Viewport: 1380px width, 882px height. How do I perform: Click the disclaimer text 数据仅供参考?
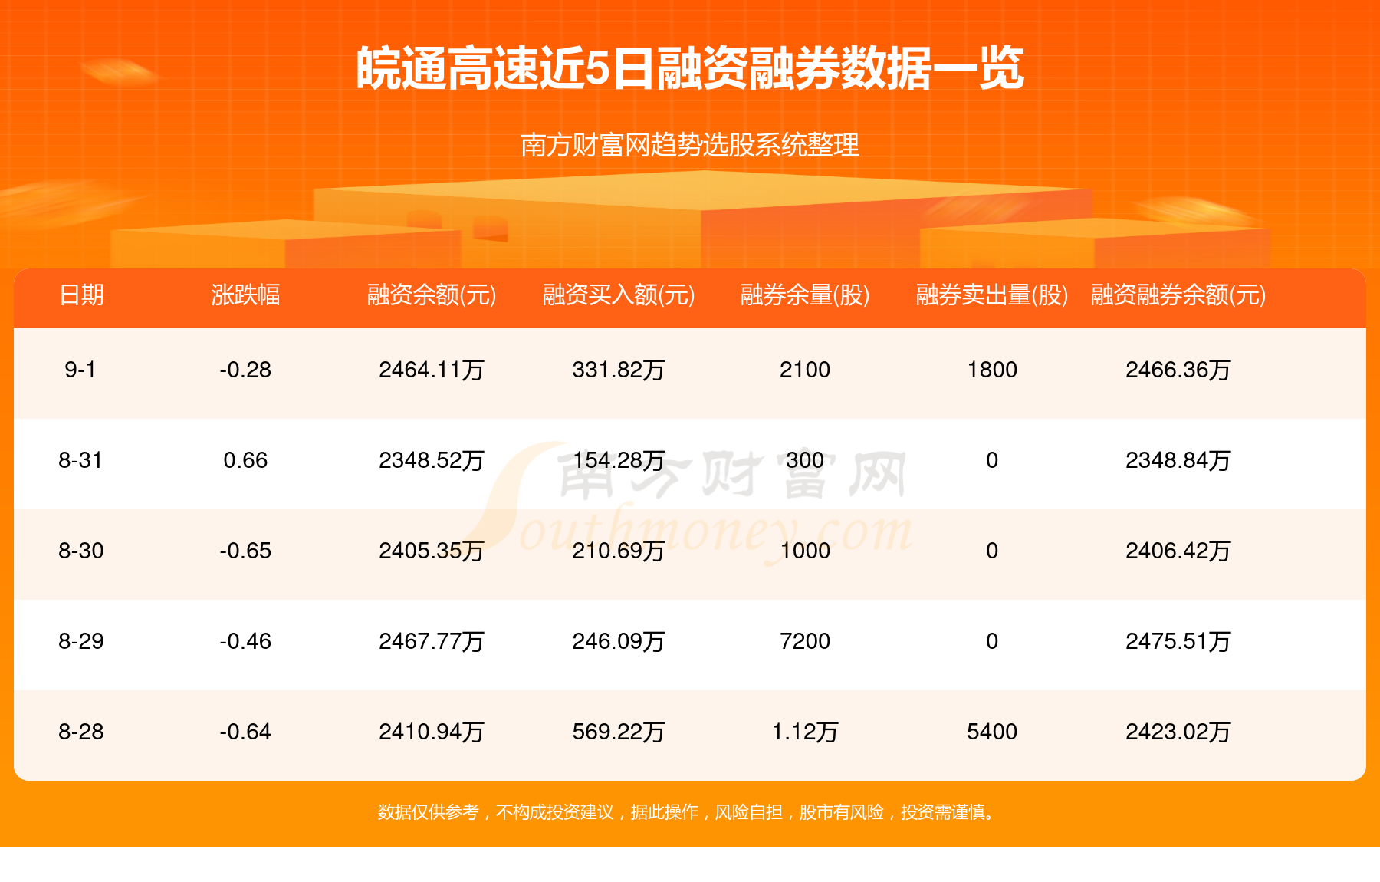428,811
